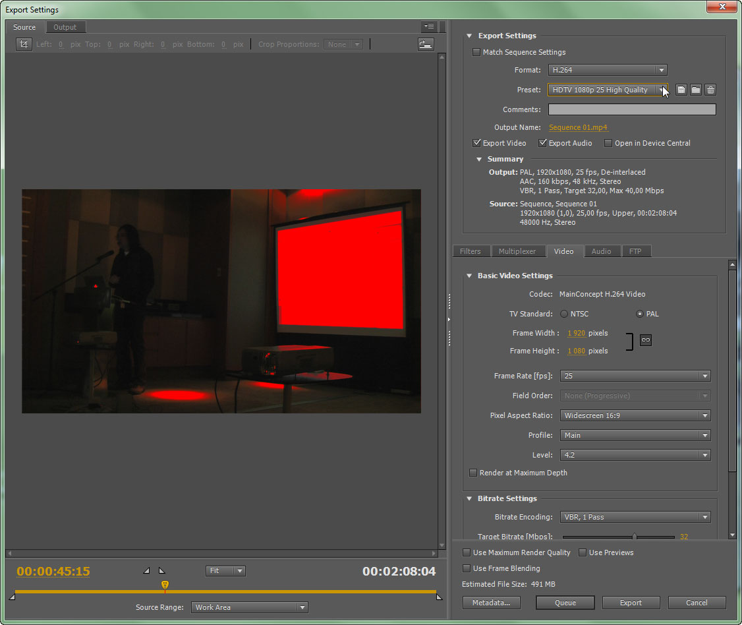Image resolution: width=742 pixels, height=625 pixels.
Task: Enable Match Sequence Settings checkbox
Action: point(476,52)
